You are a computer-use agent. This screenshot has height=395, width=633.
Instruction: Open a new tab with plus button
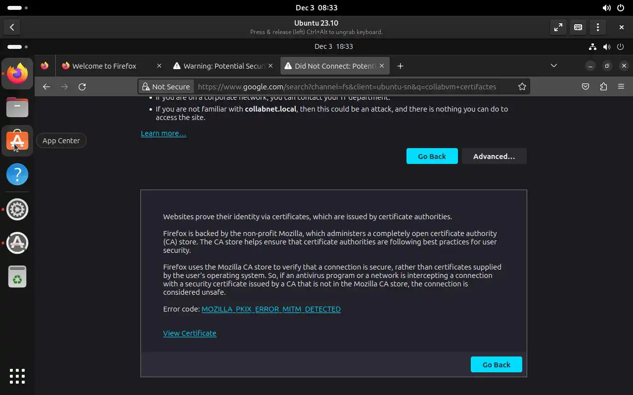click(401, 66)
